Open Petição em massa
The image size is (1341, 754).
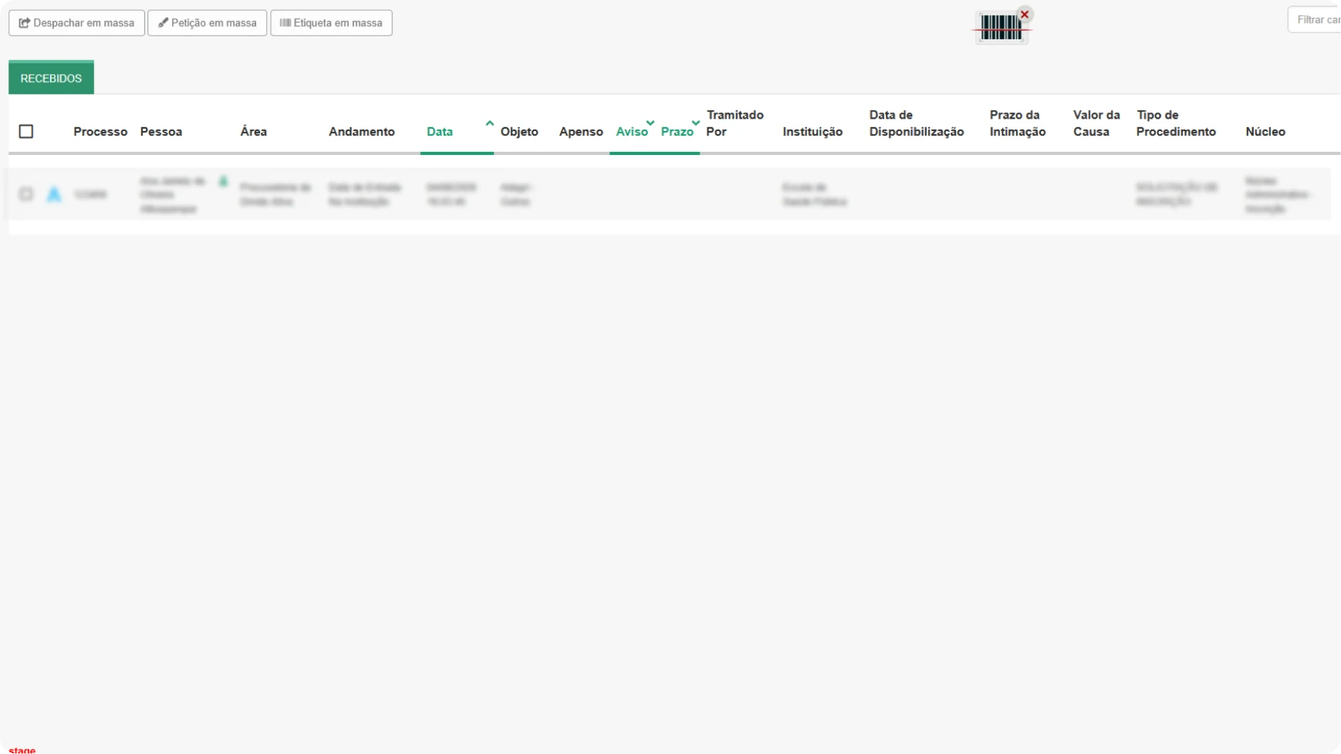tap(207, 23)
